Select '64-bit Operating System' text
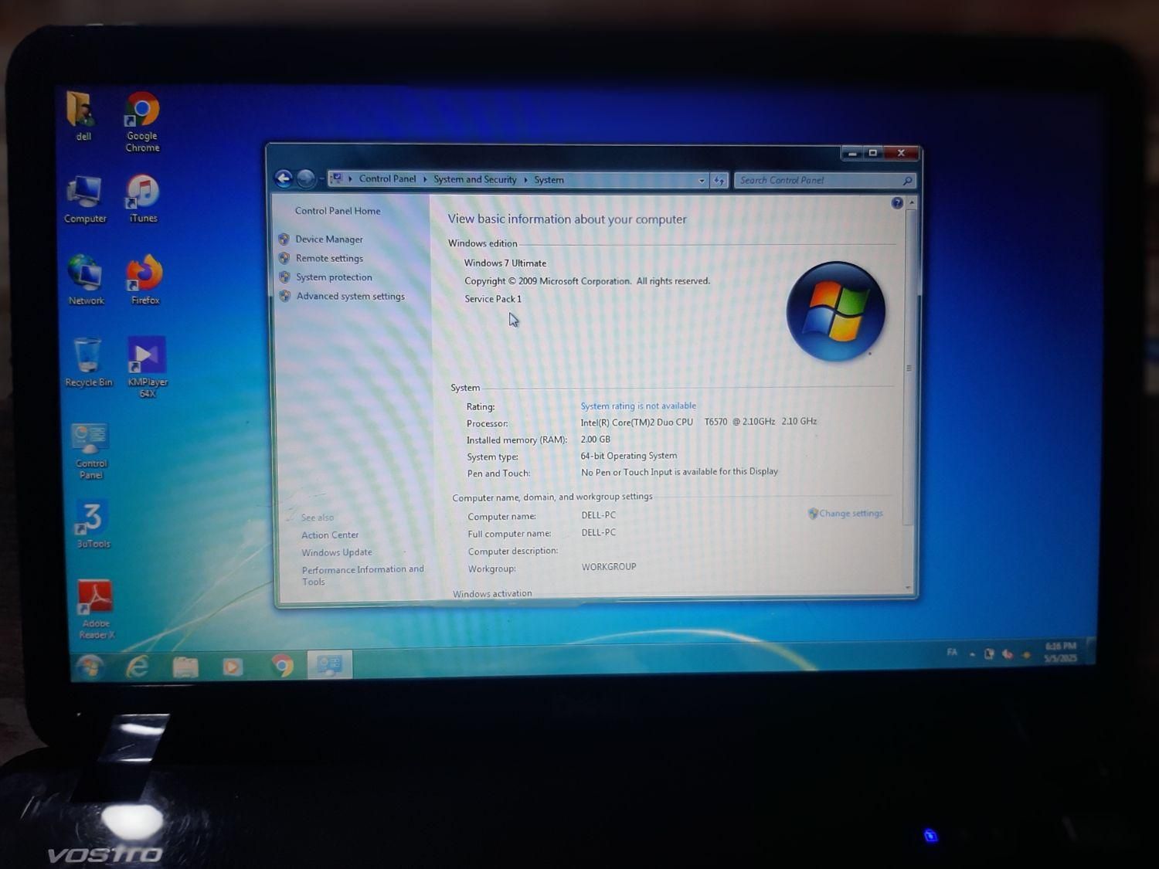The image size is (1159, 869). 629,456
